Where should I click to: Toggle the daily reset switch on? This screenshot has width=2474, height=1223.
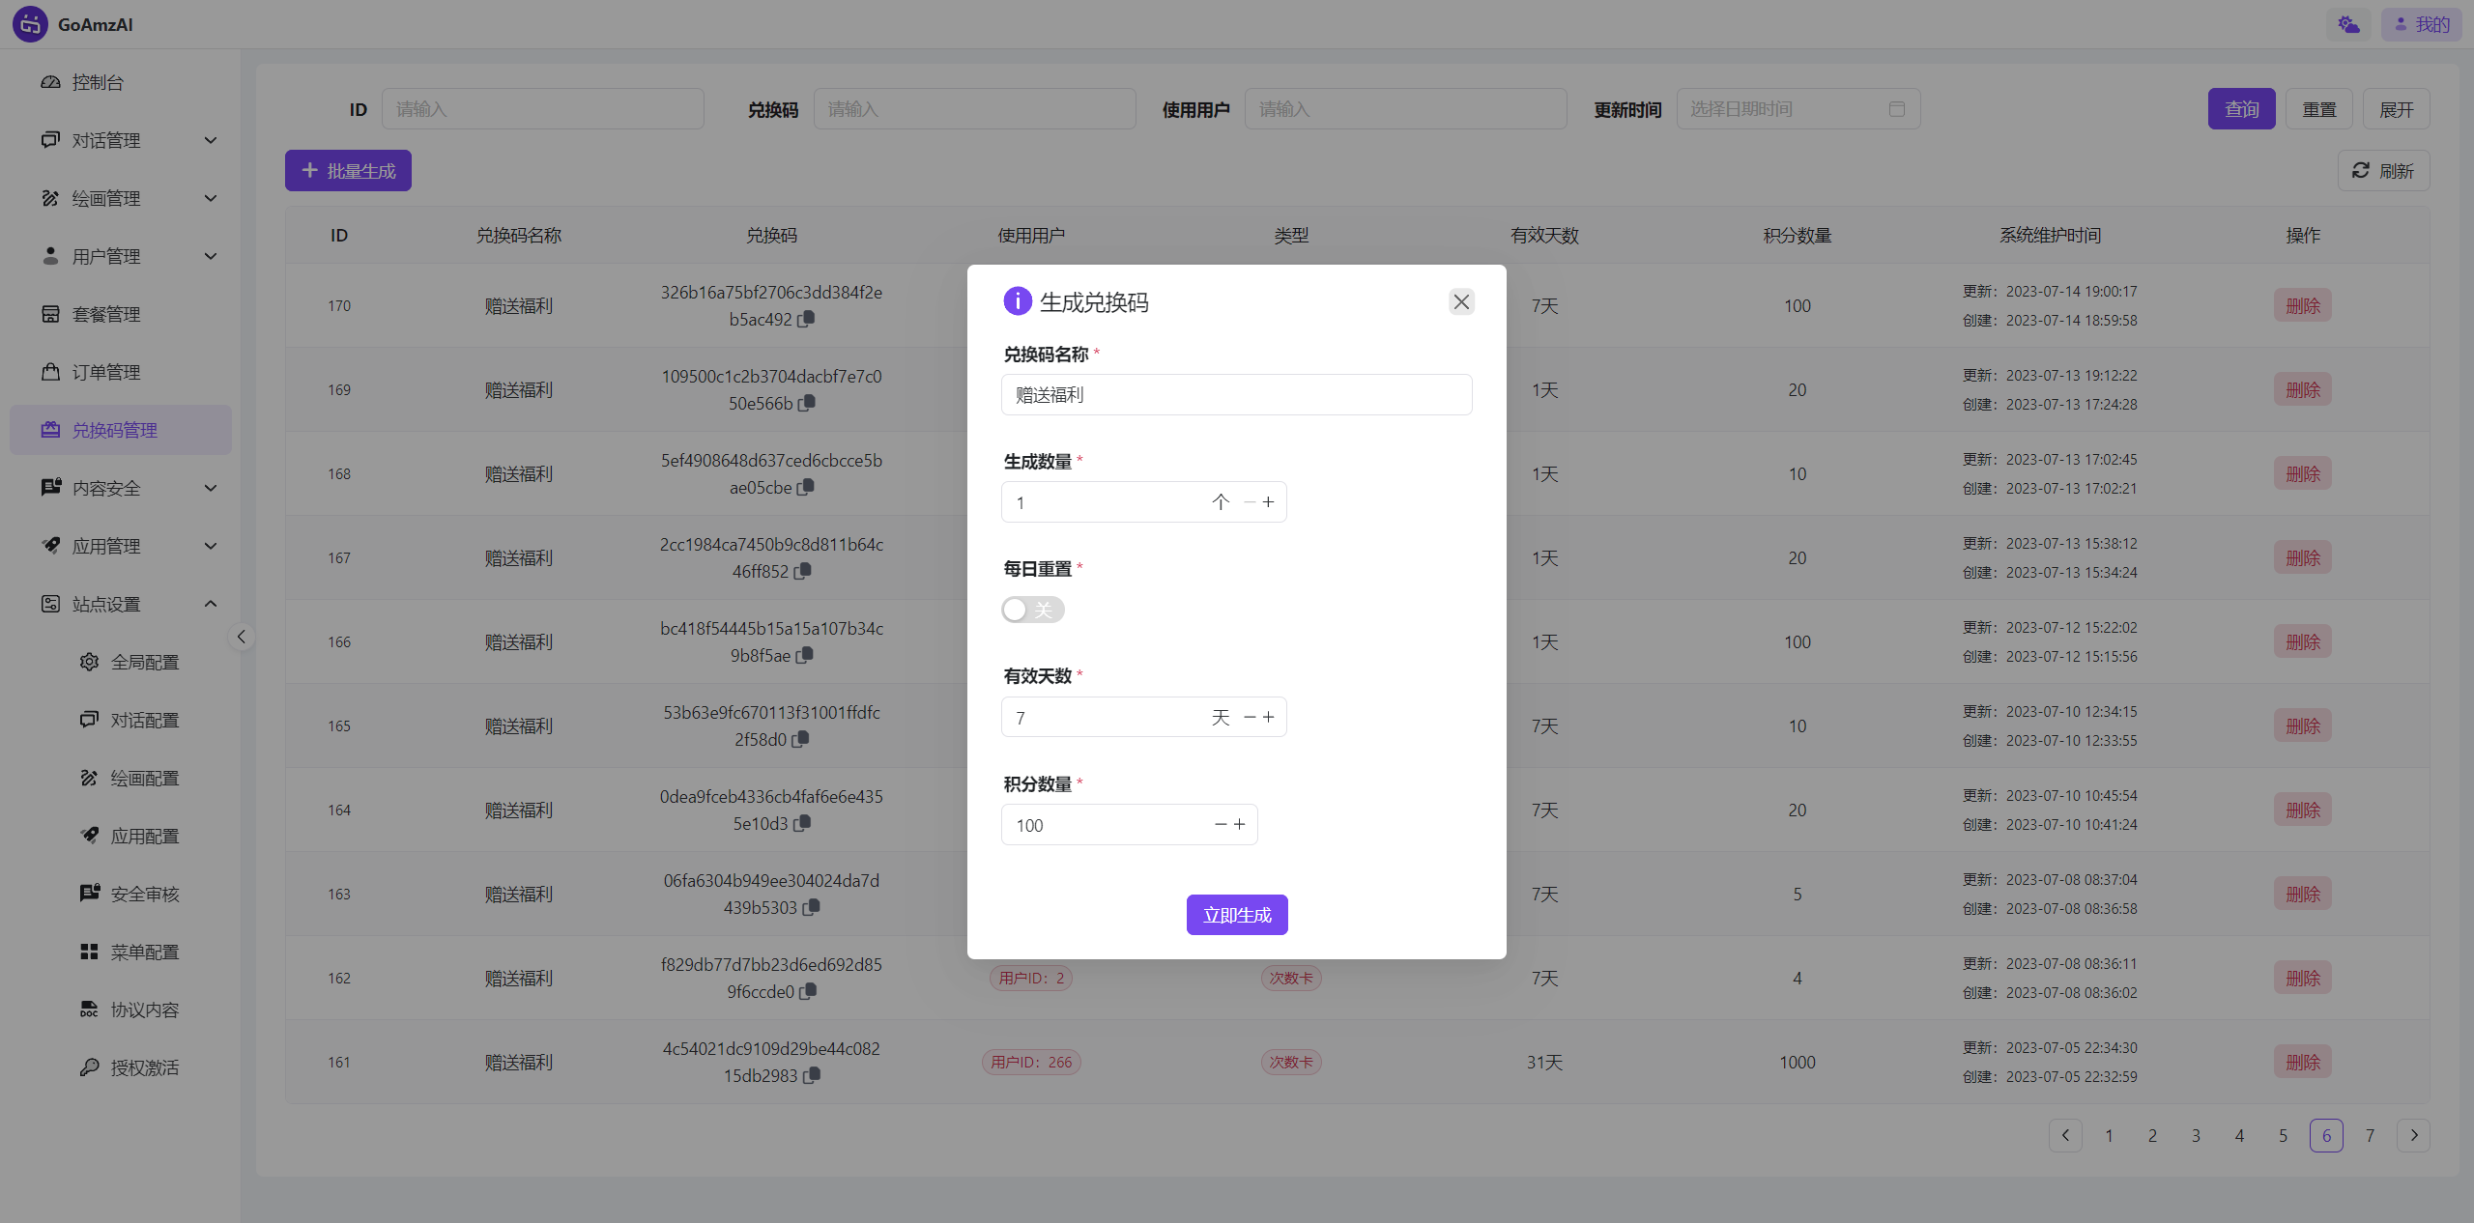click(x=1032, y=610)
